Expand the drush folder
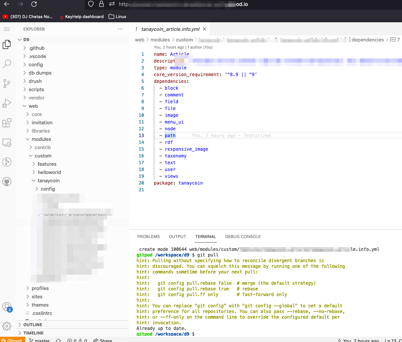This screenshot has height=342, width=402. (72, 81)
